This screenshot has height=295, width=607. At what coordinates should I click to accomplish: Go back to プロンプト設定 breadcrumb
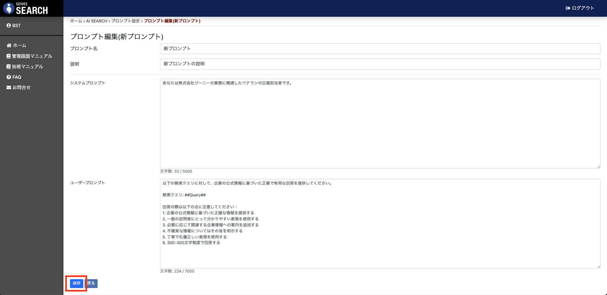tap(125, 21)
